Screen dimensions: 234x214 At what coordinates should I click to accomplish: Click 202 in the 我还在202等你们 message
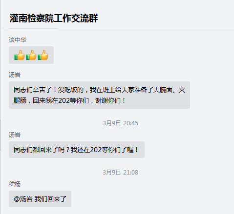pos(95,150)
